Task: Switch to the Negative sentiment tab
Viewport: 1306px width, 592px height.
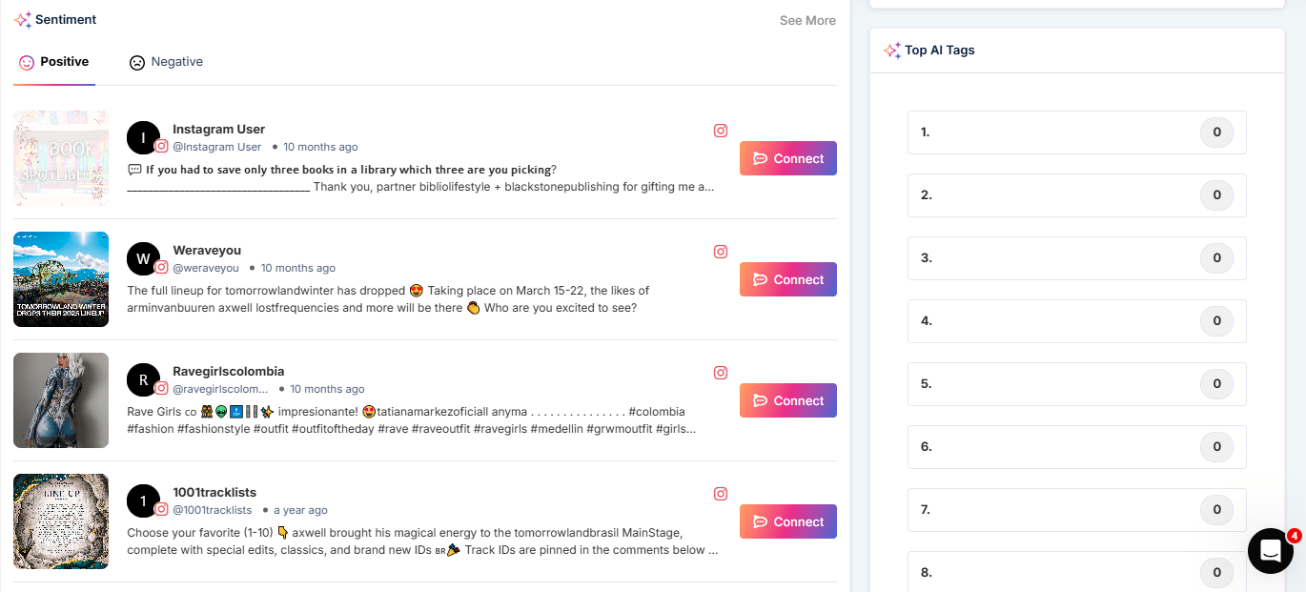Action: point(177,61)
